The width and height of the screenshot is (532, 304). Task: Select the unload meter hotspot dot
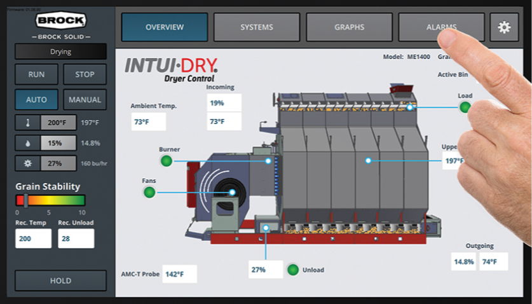[266, 228]
